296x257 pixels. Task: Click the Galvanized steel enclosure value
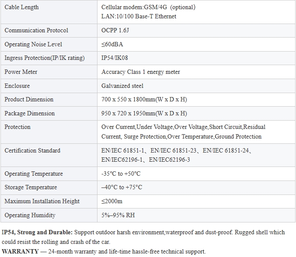pos(122,86)
